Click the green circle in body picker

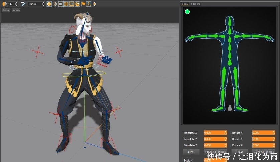click(187, 12)
